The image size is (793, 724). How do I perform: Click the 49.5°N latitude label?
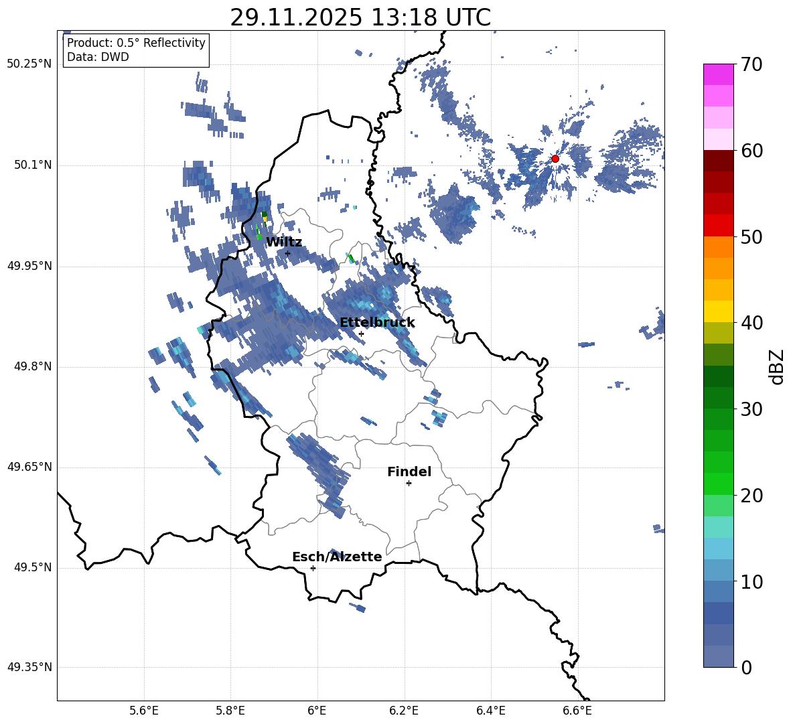coord(33,567)
